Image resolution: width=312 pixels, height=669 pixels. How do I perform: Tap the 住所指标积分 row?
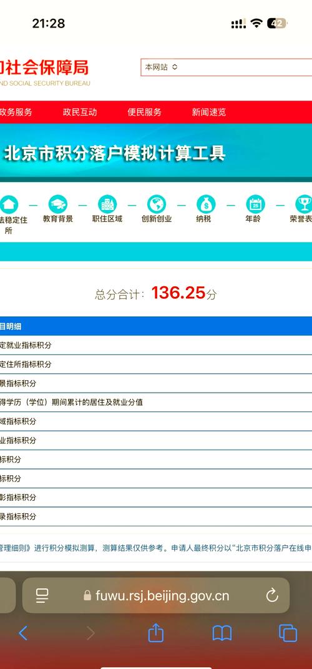point(156,365)
